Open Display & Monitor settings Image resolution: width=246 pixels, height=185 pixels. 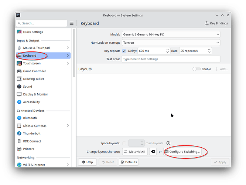pos(43,94)
